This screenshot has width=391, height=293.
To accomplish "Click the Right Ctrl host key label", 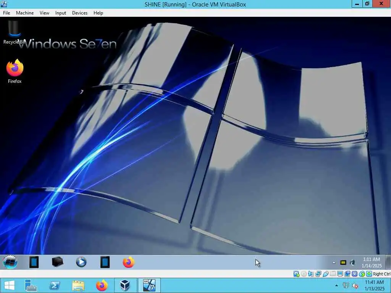I will (382, 274).
